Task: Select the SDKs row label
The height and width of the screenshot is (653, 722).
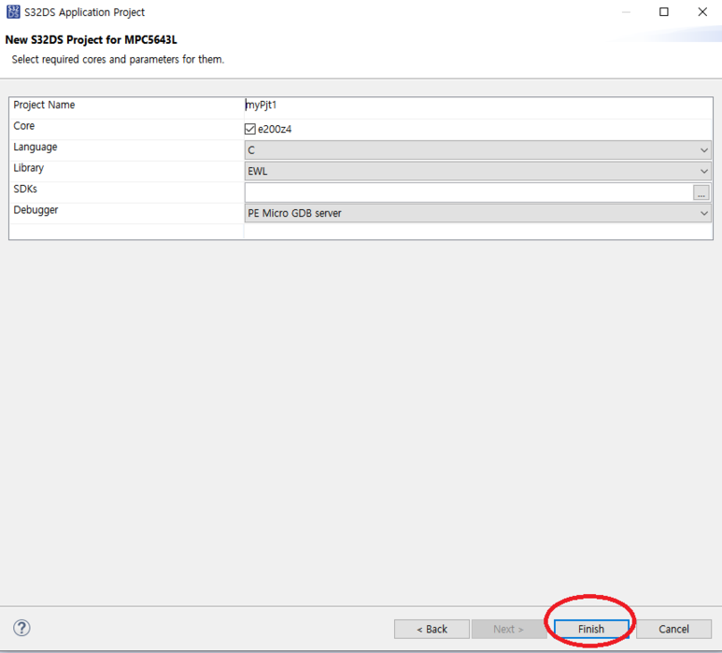Action: (25, 189)
